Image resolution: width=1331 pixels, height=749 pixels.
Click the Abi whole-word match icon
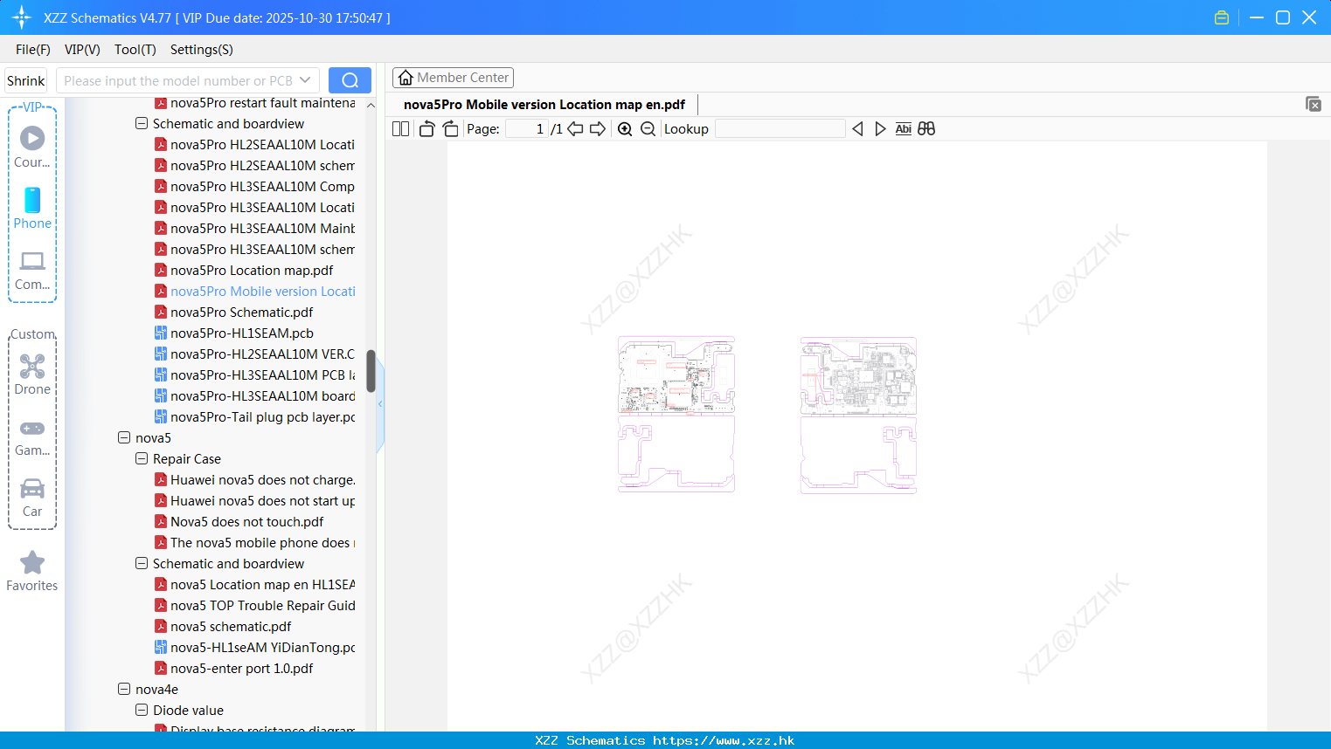point(903,128)
